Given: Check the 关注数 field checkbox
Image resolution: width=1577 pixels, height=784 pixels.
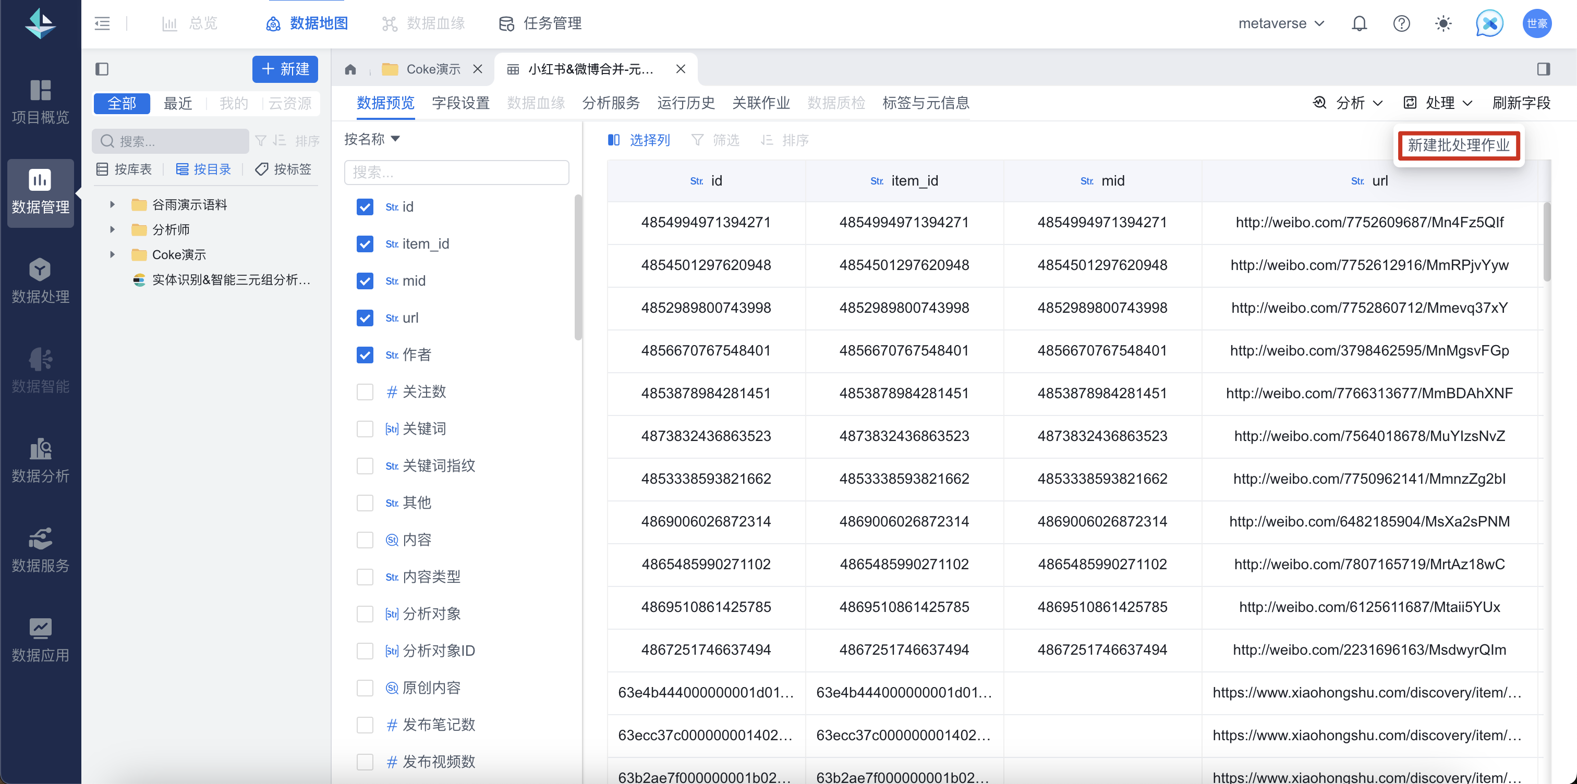Looking at the screenshot, I should (x=365, y=391).
